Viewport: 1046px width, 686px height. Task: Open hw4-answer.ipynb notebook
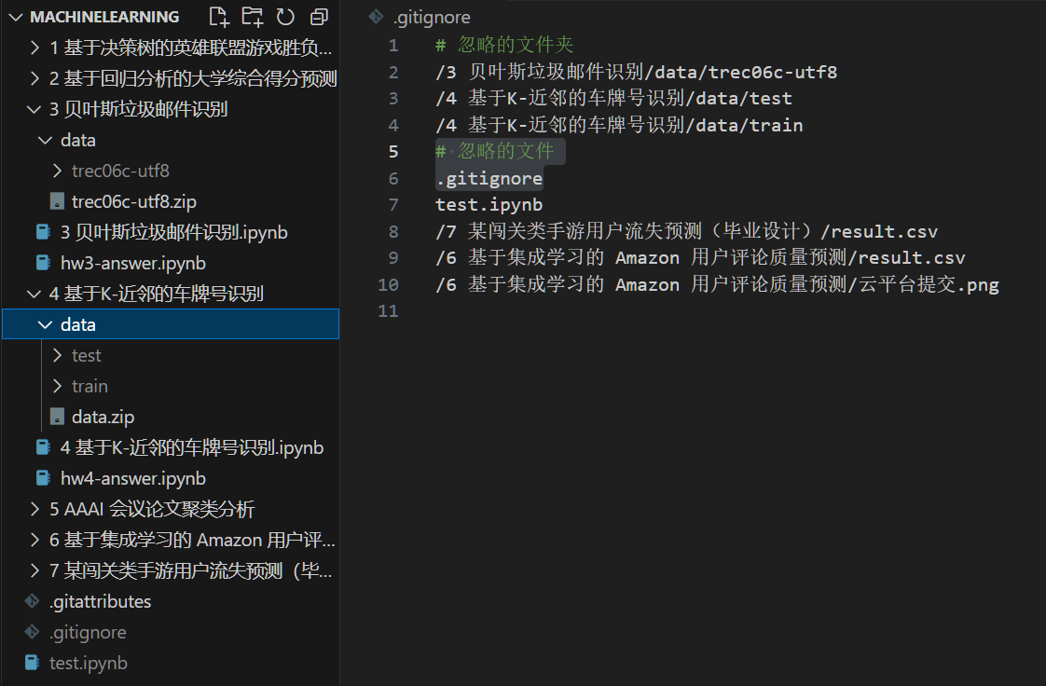pos(133,478)
